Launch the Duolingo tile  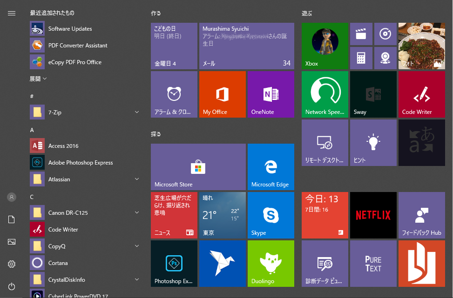[271, 264]
